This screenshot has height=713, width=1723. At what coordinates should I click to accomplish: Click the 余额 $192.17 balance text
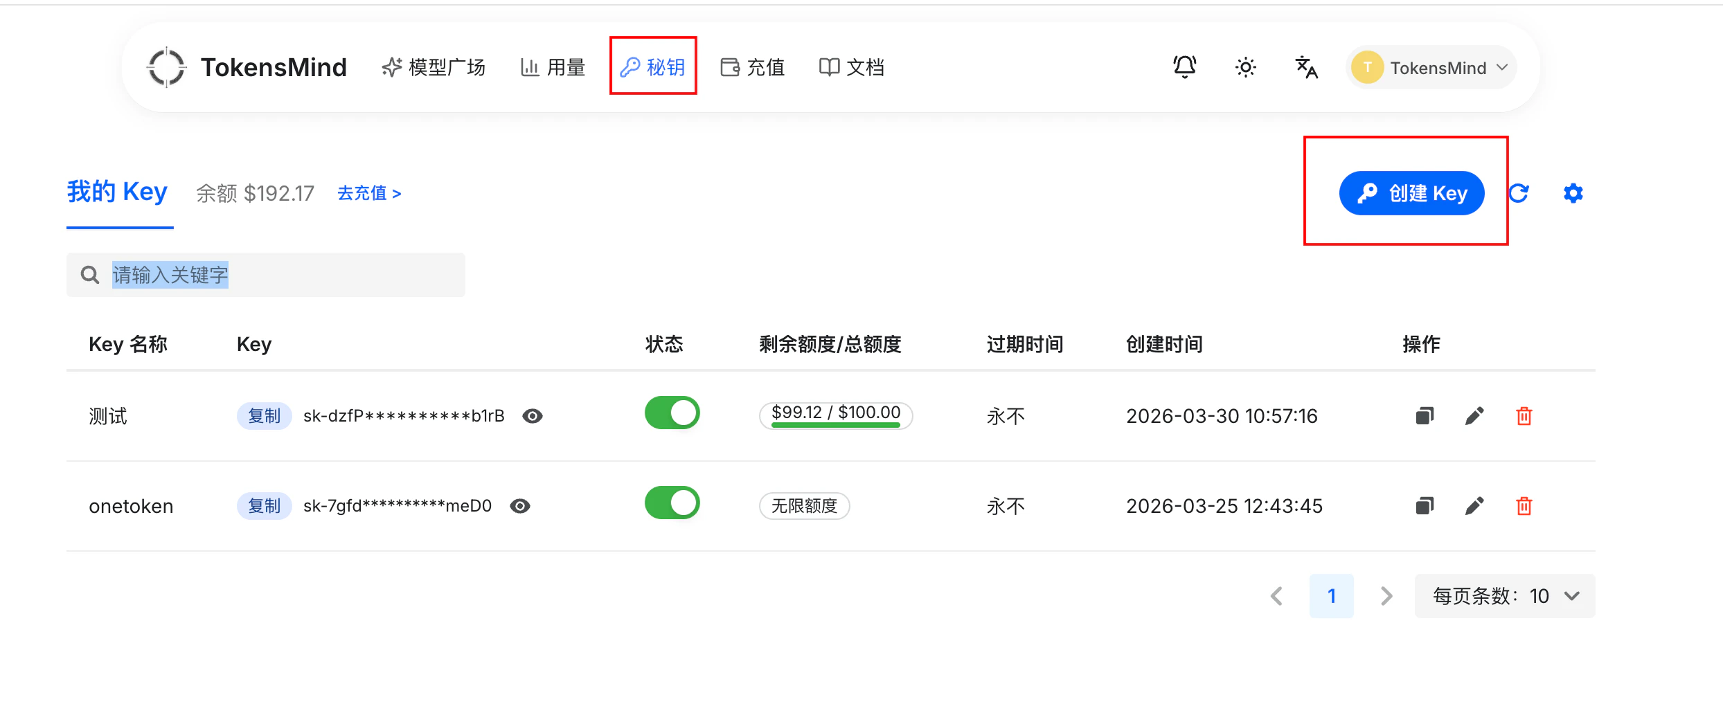[x=255, y=193]
